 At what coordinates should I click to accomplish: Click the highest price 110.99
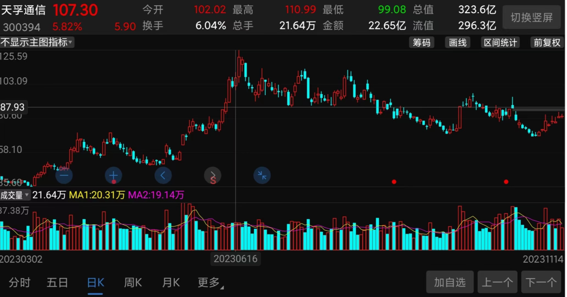pos(300,9)
